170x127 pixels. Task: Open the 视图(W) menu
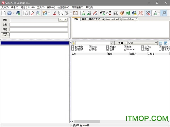pyautogui.click(x=51, y=7)
